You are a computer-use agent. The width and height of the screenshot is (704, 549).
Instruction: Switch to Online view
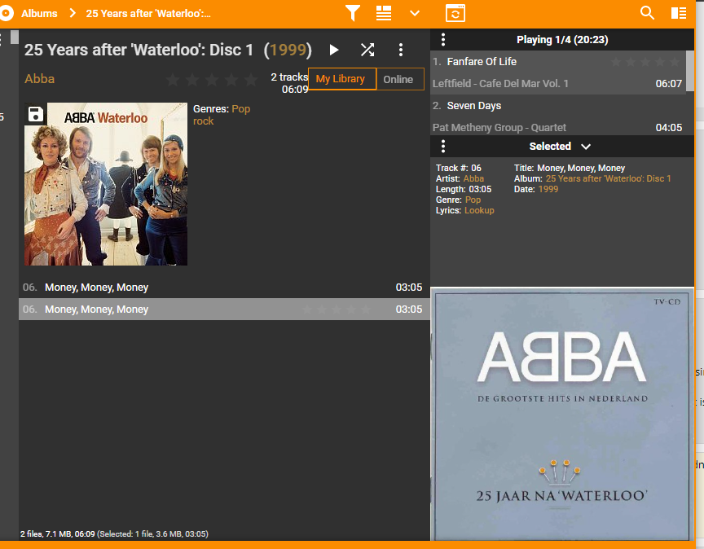pos(398,79)
